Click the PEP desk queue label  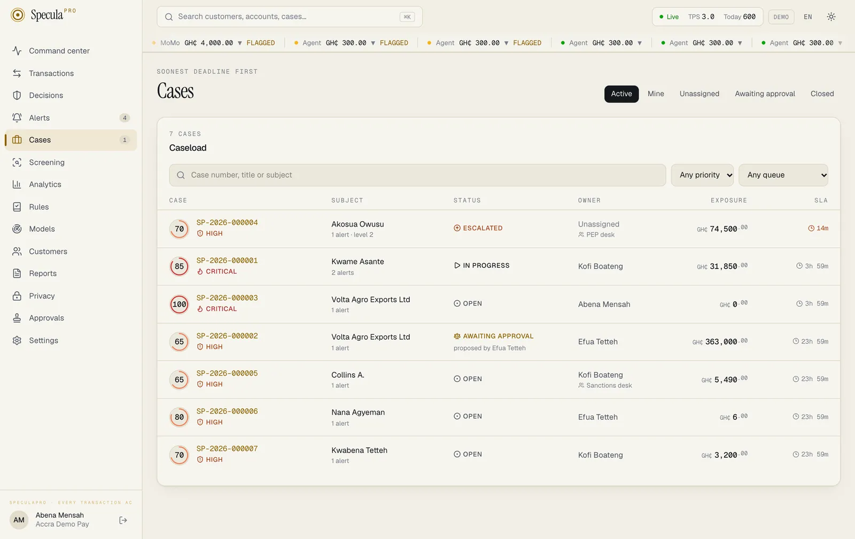(x=596, y=235)
